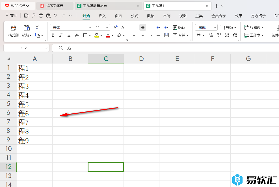Click the Clear eraser icon
This screenshot has height=187, width=279.
(x=119, y=35)
